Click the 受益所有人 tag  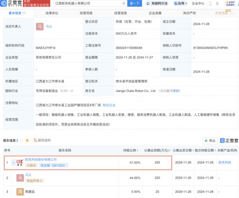point(34,181)
